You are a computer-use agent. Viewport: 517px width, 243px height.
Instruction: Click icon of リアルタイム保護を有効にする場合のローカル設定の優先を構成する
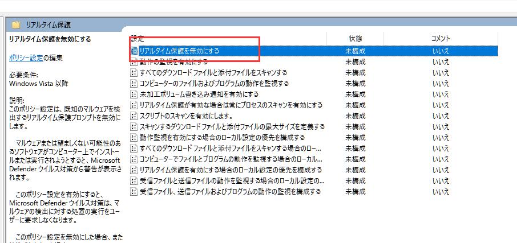[x=134, y=170]
